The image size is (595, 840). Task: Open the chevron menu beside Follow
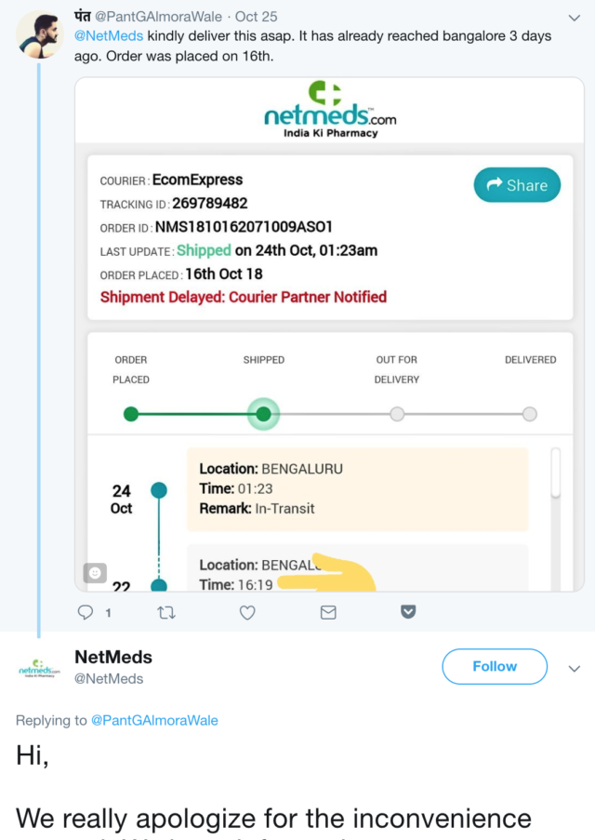574,669
